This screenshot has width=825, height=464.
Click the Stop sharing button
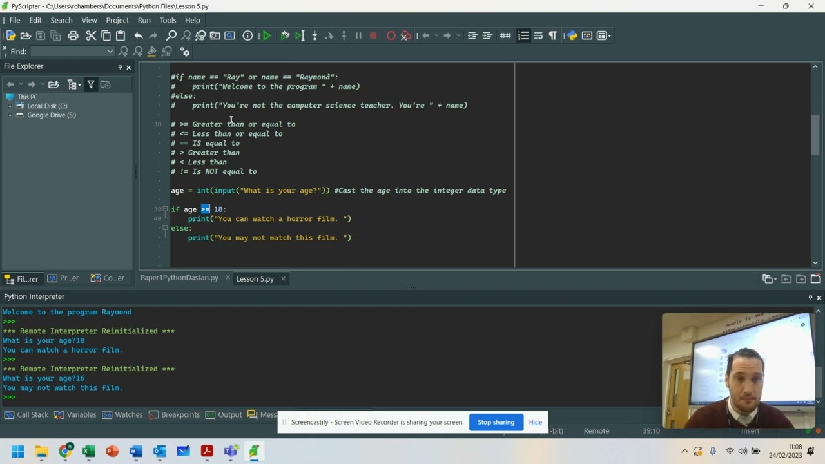[496, 422]
